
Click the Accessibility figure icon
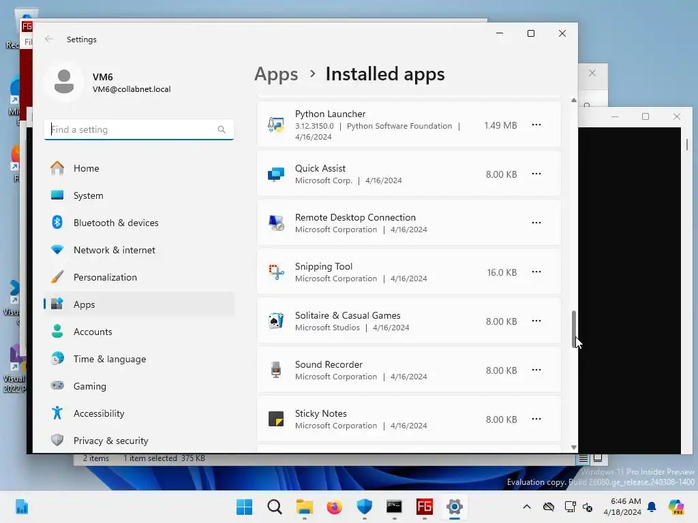click(57, 413)
